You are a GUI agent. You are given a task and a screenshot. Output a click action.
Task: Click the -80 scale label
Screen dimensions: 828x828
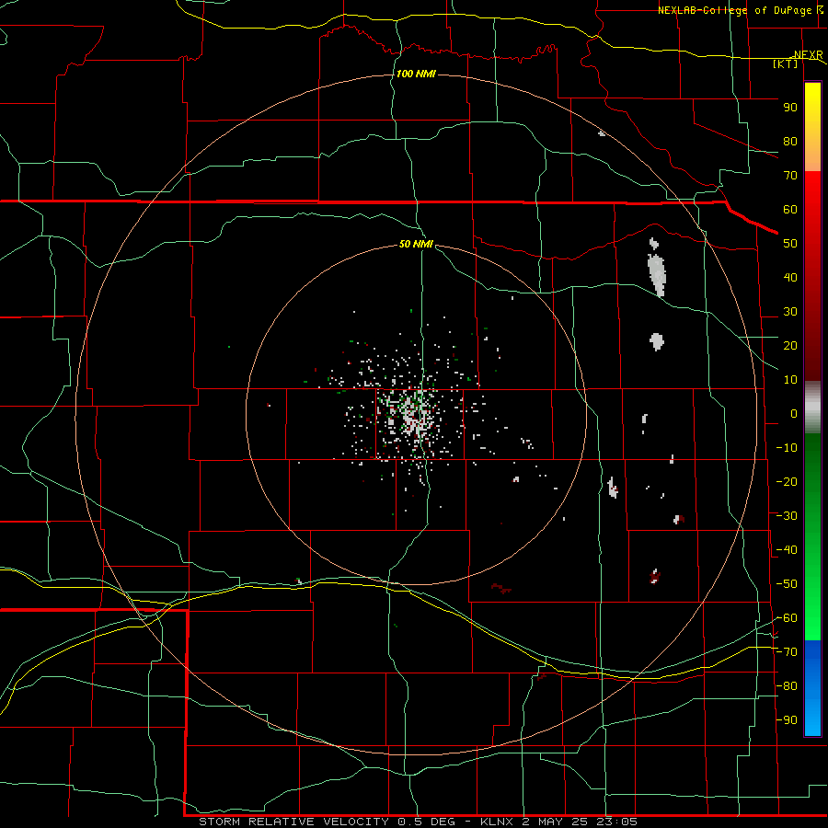click(x=787, y=686)
